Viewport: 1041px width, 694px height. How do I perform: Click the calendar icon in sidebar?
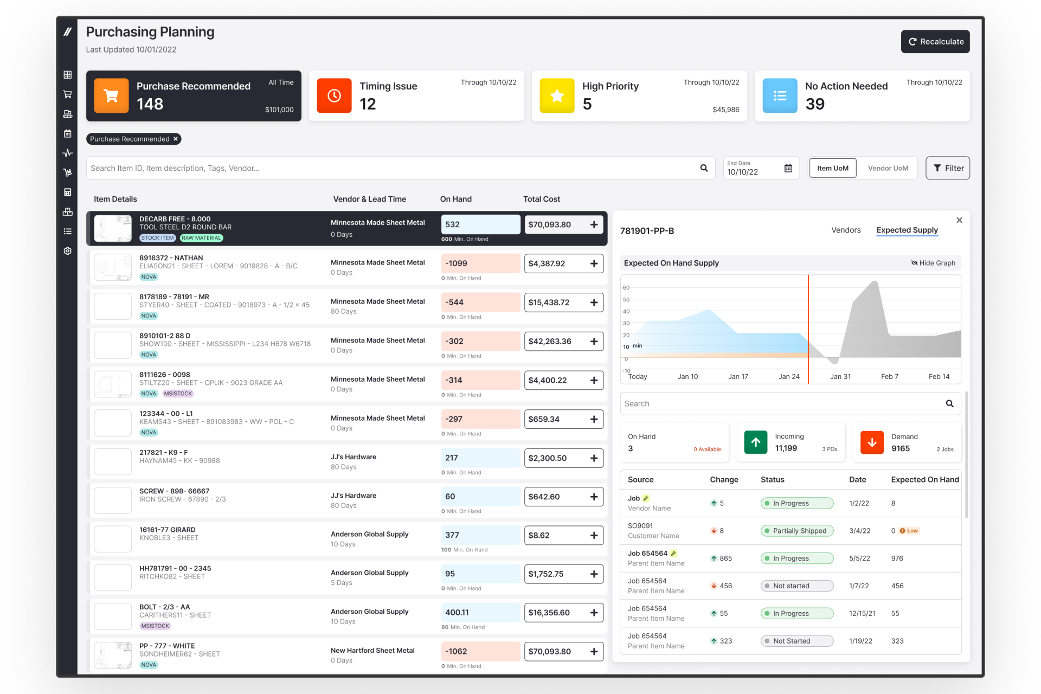(67, 133)
